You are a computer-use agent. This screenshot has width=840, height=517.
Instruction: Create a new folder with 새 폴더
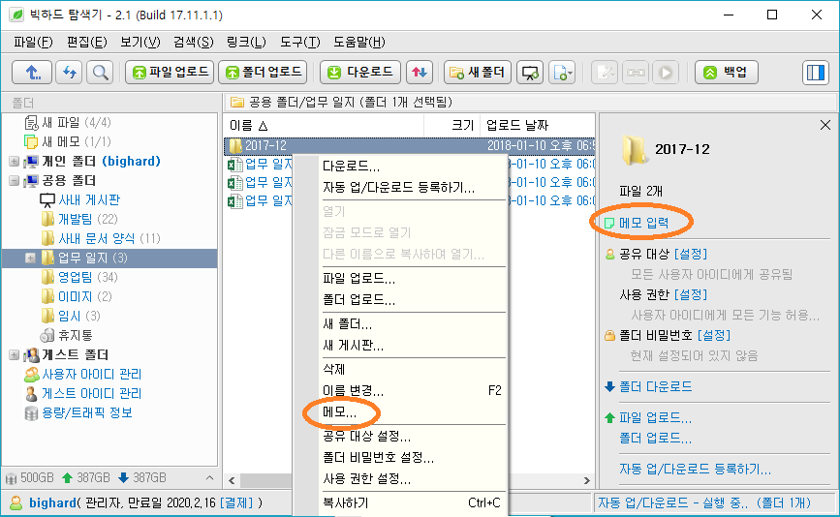478,73
